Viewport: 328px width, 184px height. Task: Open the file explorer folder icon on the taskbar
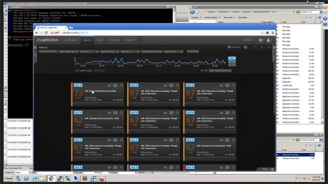coord(43,178)
